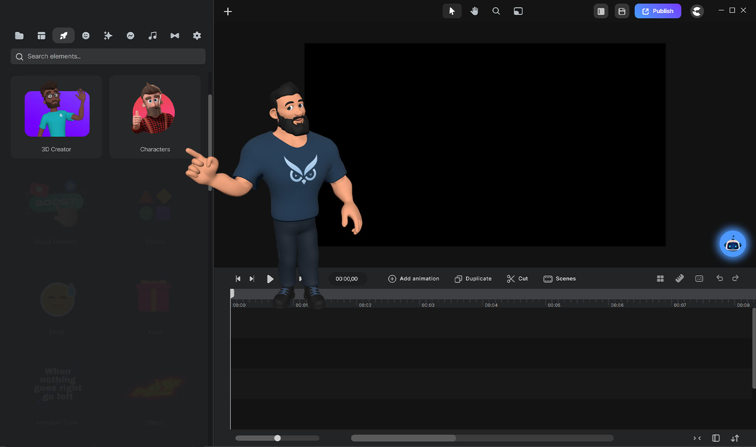The width and height of the screenshot is (756, 447).
Task: Select the hand pan tool
Action: 474,11
